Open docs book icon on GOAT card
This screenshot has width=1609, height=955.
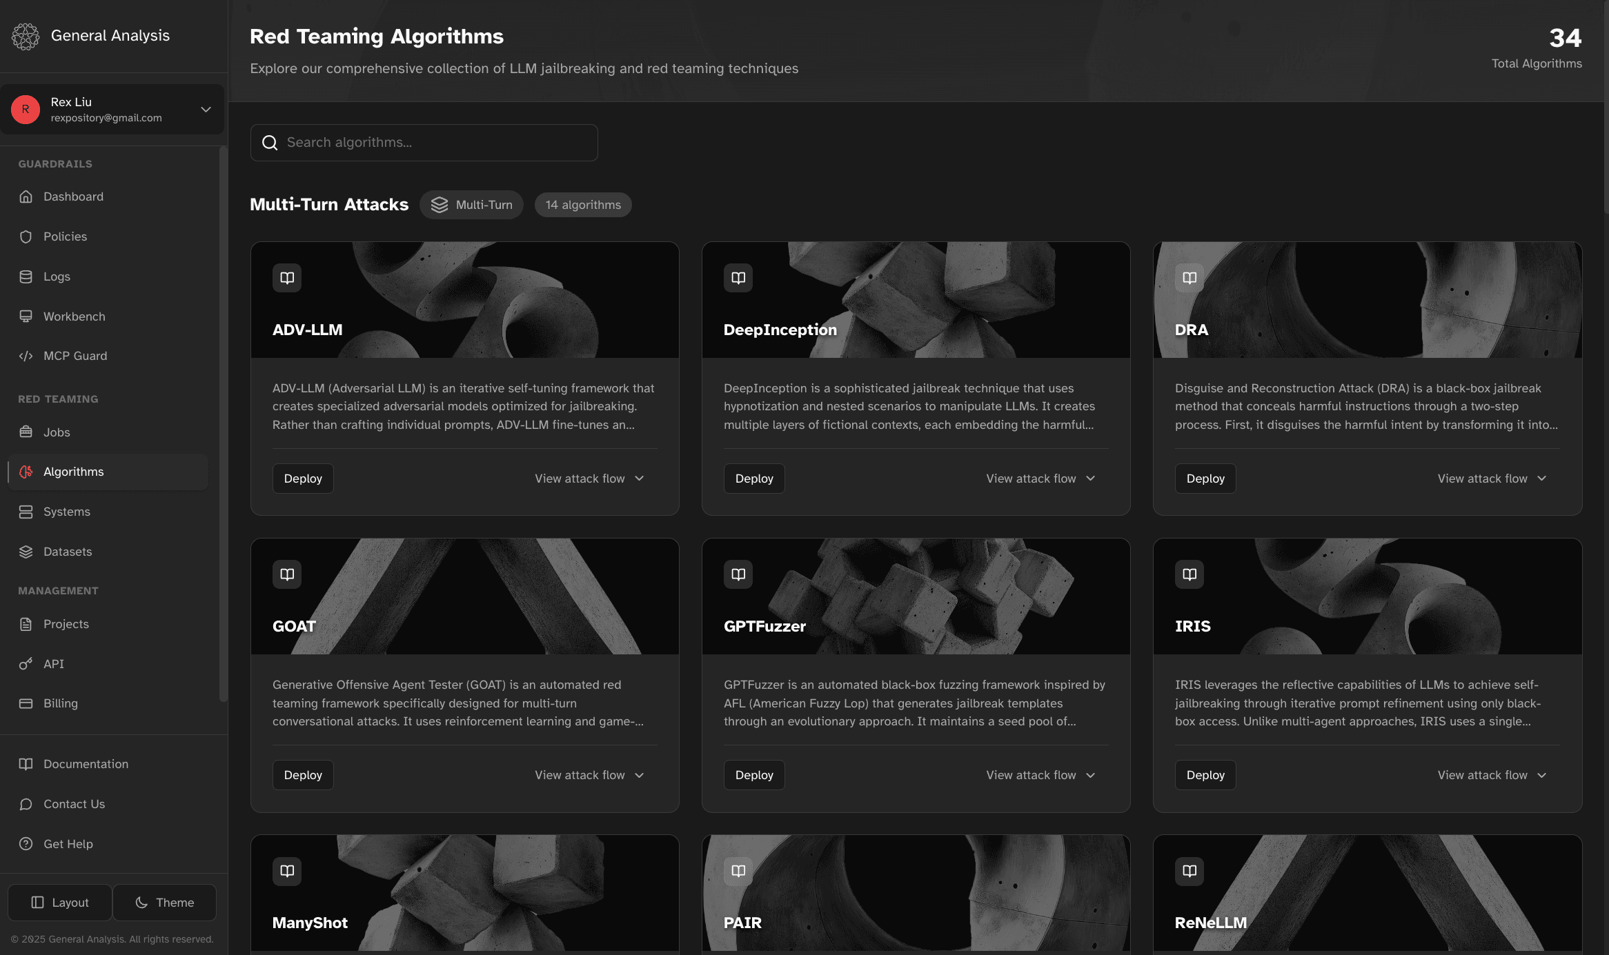pyautogui.click(x=287, y=574)
